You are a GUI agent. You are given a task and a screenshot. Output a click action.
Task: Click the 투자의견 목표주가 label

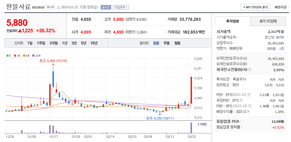(231, 79)
